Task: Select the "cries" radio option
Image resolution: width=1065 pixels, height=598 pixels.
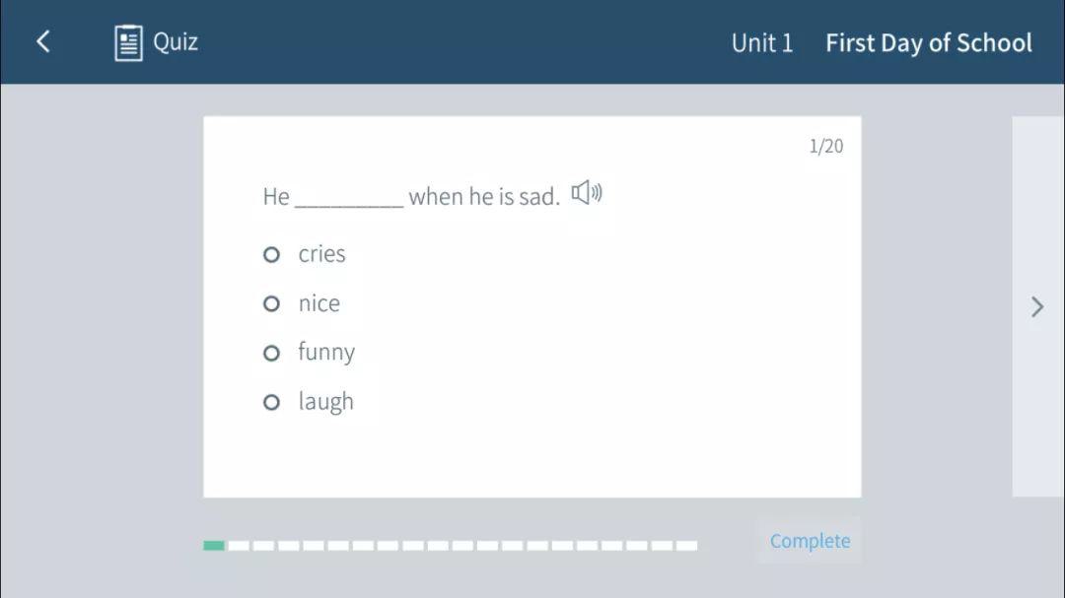Action: (272, 254)
